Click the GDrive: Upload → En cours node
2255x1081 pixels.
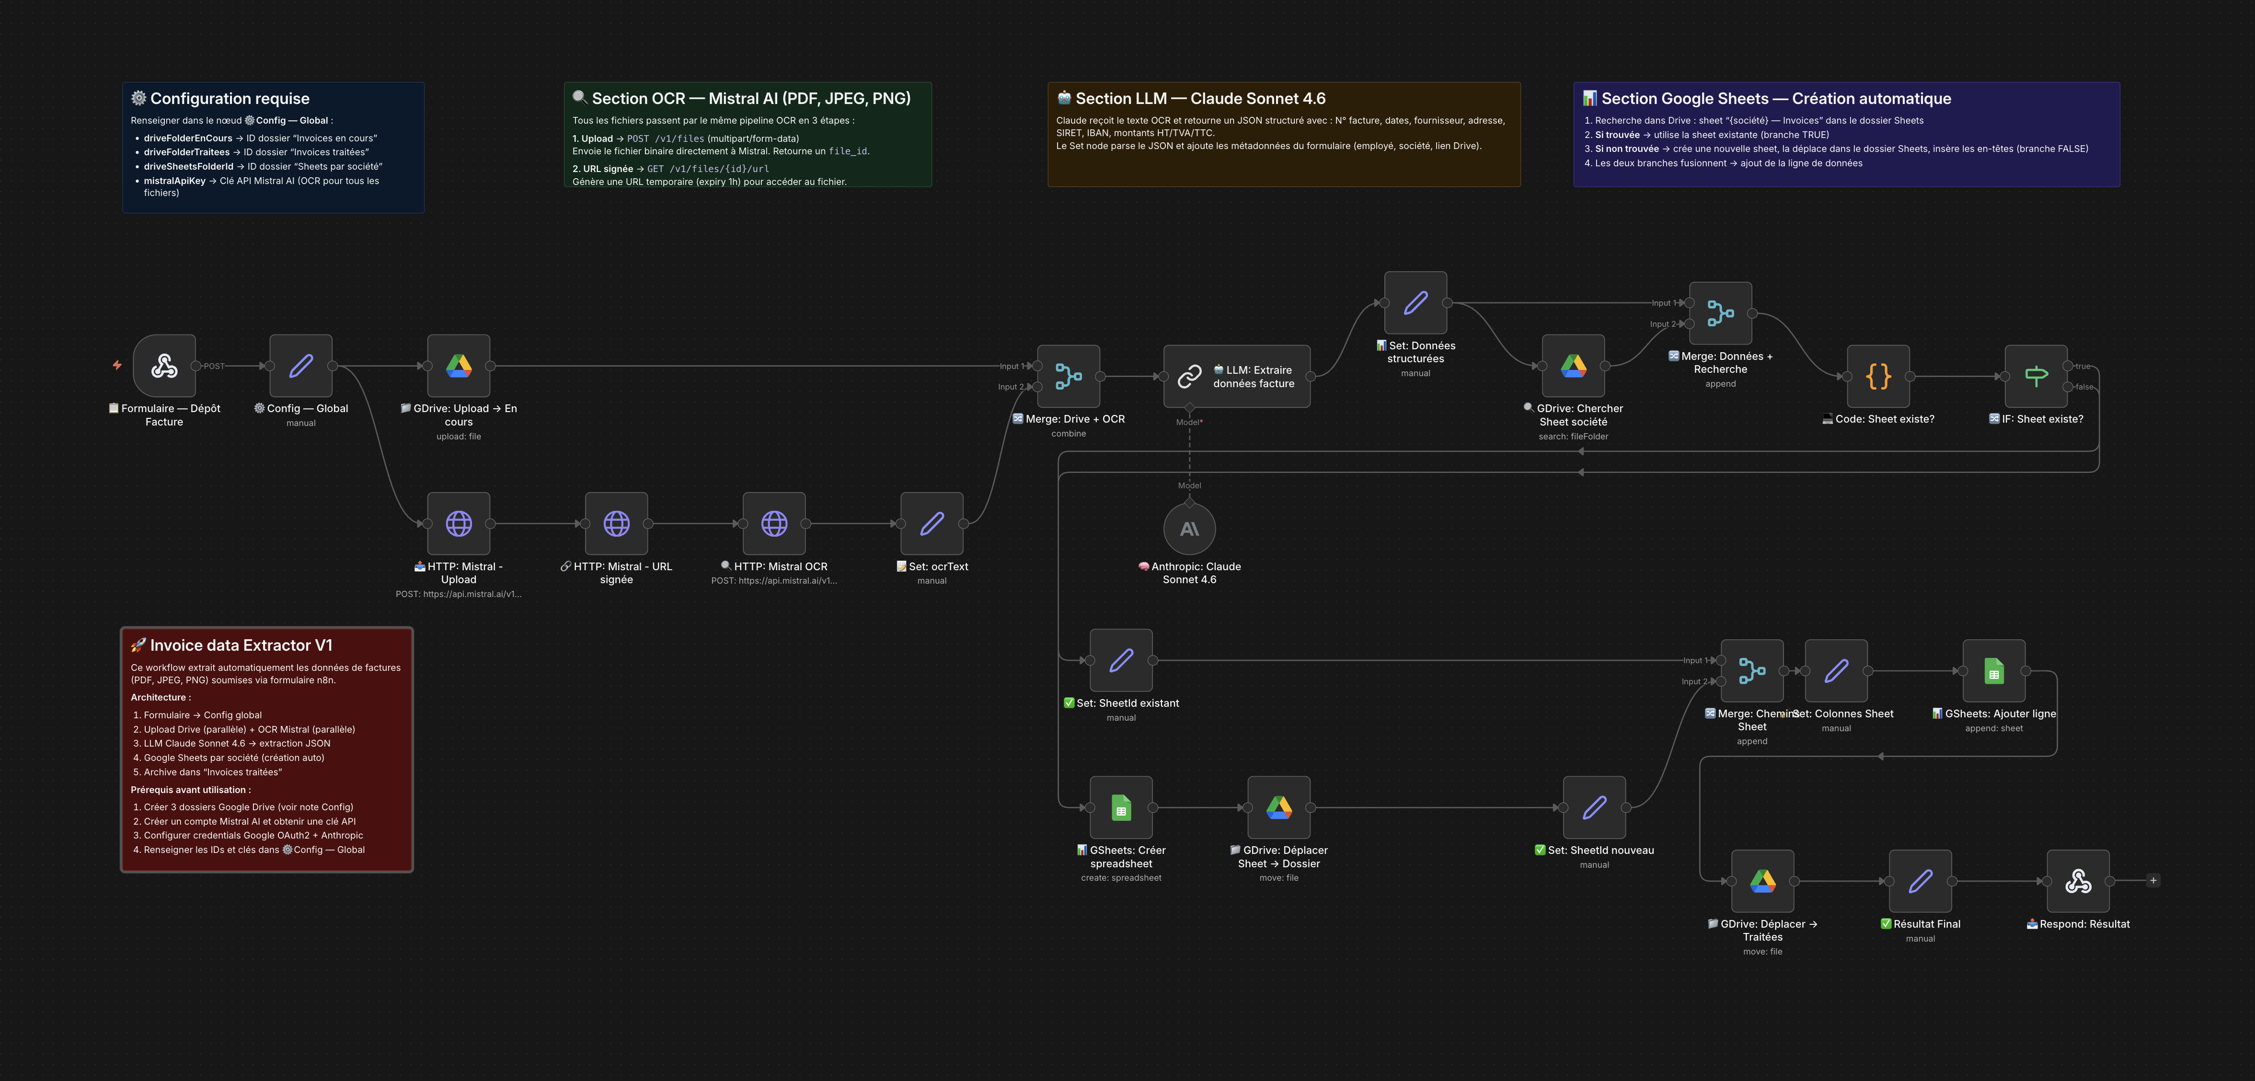click(459, 366)
